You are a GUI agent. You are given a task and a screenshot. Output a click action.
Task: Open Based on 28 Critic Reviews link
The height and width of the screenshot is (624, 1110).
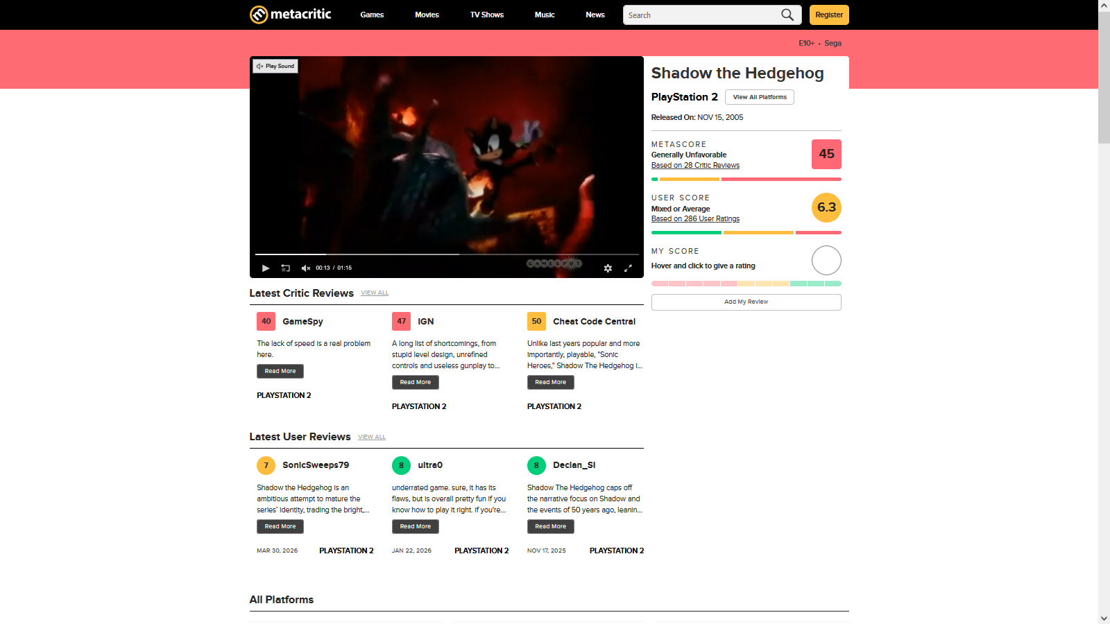695,166
